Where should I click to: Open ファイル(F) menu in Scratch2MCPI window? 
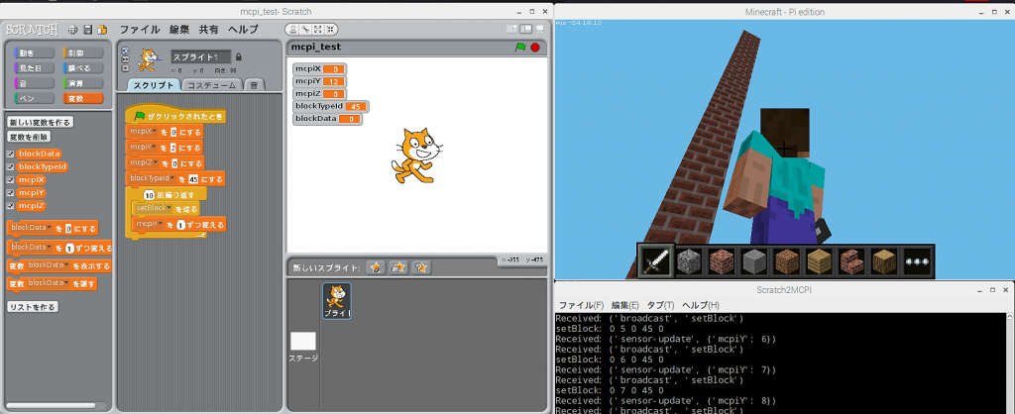click(581, 305)
